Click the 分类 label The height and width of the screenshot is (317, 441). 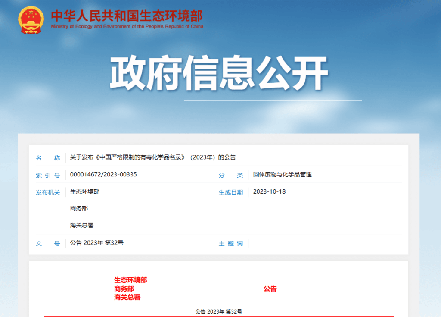coord(231,175)
